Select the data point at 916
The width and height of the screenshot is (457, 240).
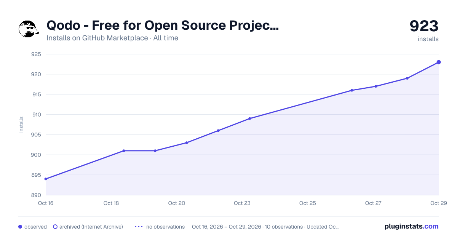pyautogui.click(x=352, y=90)
